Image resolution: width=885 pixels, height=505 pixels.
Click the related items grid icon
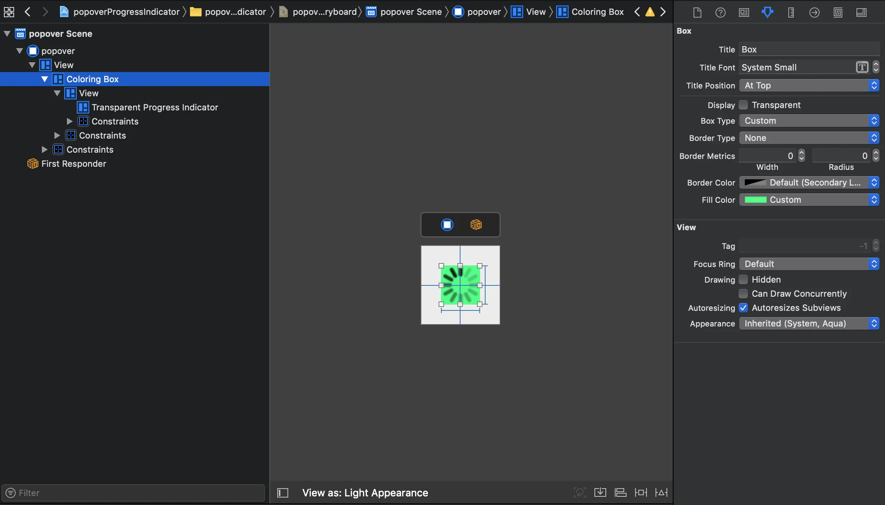pyautogui.click(x=9, y=12)
